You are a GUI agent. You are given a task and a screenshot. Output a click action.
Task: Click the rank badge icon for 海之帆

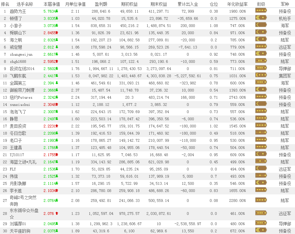[x=261, y=39]
